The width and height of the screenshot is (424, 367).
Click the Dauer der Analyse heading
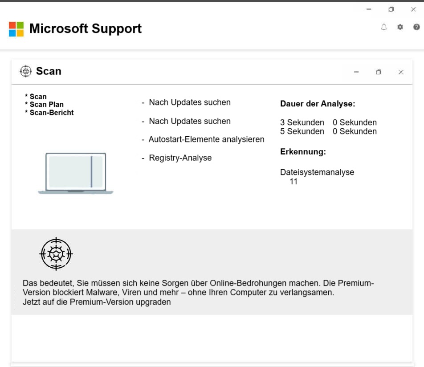[317, 104]
